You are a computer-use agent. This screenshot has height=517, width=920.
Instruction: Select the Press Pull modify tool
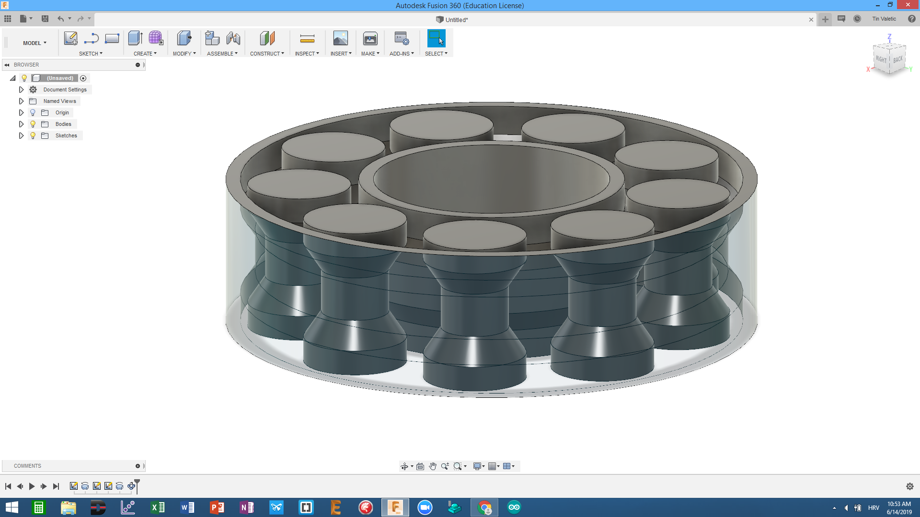coord(184,38)
